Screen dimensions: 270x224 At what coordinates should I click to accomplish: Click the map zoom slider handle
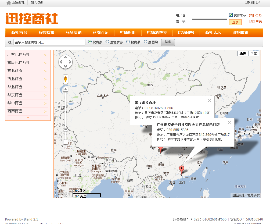click(x=66, y=130)
